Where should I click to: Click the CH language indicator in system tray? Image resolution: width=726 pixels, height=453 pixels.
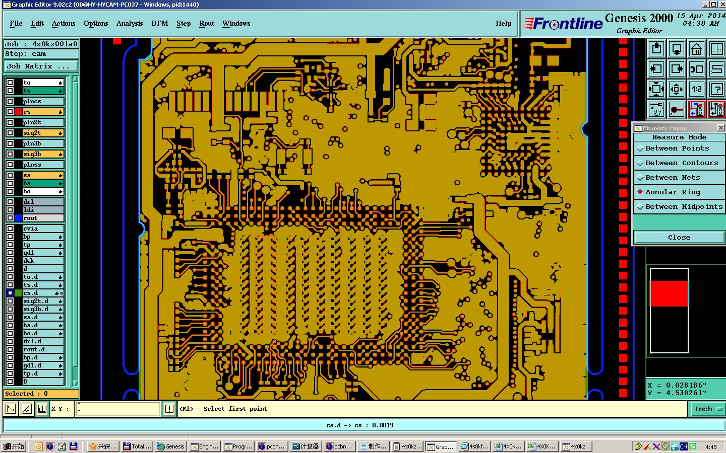(x=683, y=446)
